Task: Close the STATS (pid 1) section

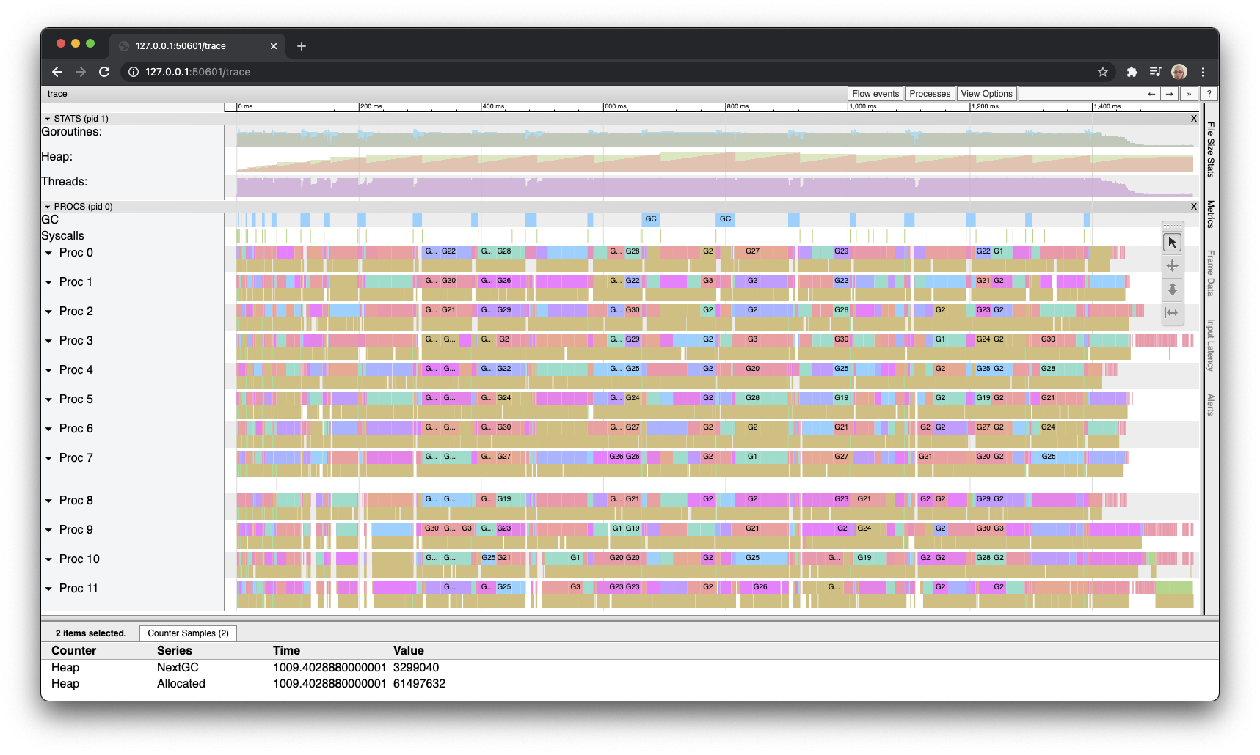Action: tap(1193, 119)
